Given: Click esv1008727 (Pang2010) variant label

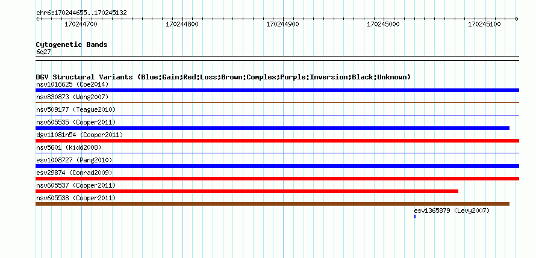Looking at the screenshot, I should (74, 160).
